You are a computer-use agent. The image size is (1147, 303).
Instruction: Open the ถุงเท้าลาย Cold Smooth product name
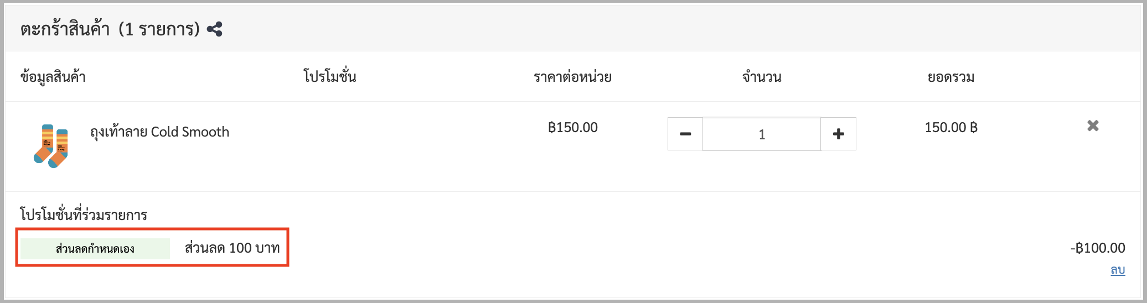pos(159,132)
